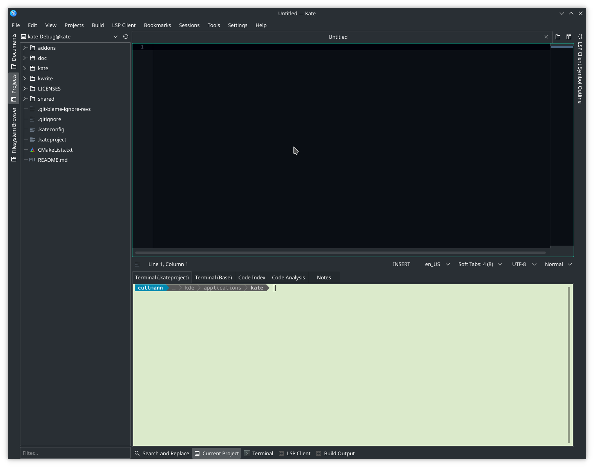The width and height of the screenshot is (594, 467).
Task: Click the editor horizontal scrollbar
Action: [x=340, y=253]
